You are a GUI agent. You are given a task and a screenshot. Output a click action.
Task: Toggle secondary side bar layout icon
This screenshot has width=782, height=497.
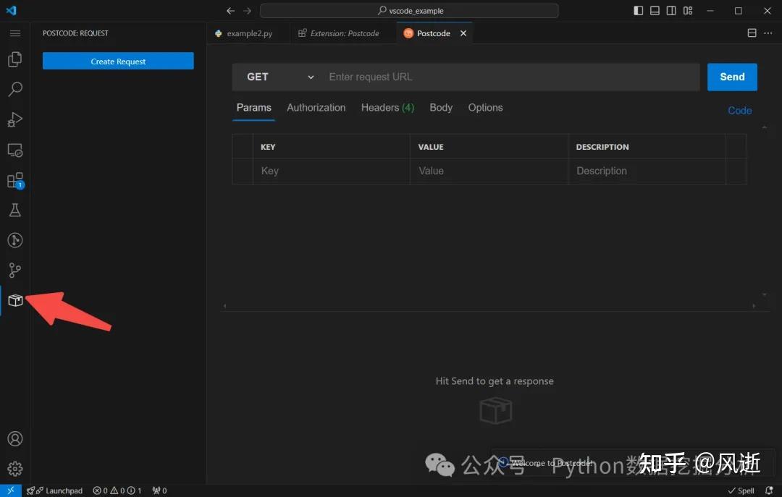[671, 10]
